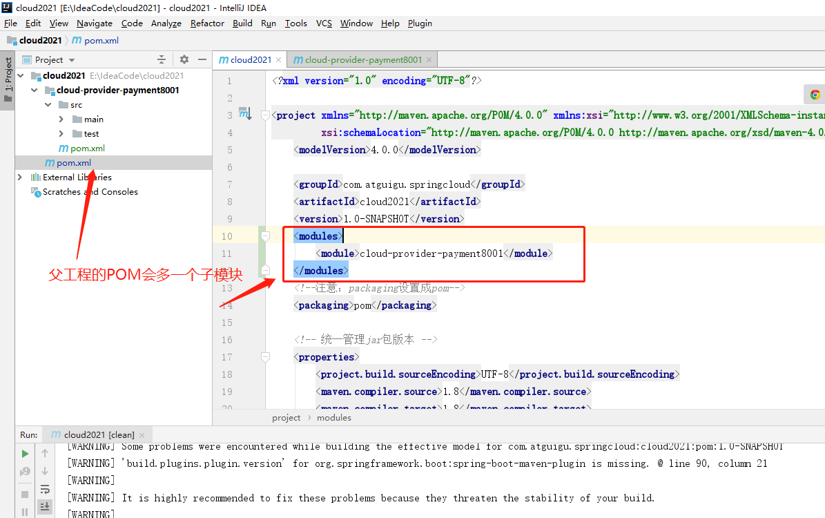Select the test folder
This screenshot has height=518, width=825.
86,134
